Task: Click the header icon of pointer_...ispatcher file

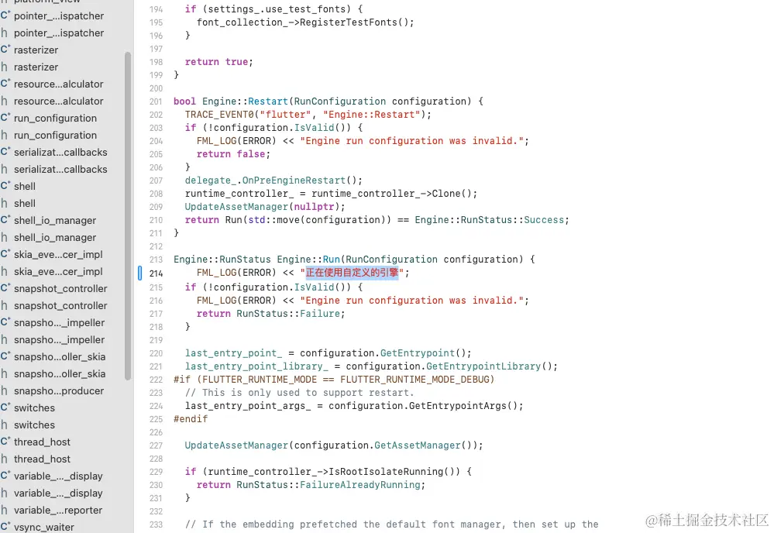Action: click(5, 33)
